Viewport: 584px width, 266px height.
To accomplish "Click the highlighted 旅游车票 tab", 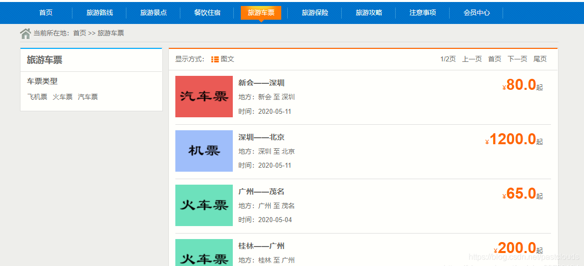I will click(x=261, y=12).
